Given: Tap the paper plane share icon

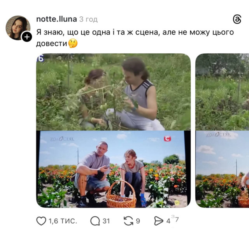Looking at the screenshot, I should click(x=159, y=221).
